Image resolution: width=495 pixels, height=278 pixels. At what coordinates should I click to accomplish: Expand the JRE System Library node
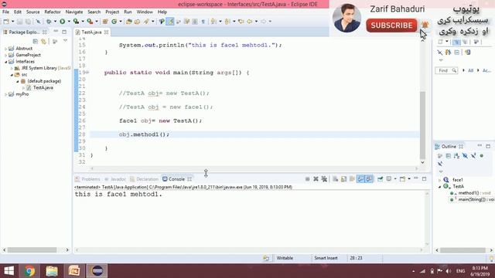[x=12, y=68]
